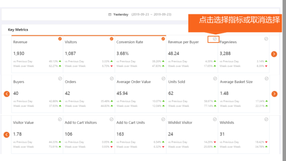Select the Orders metric checkmark
286x161 pixels.
(x=112, y=79)
